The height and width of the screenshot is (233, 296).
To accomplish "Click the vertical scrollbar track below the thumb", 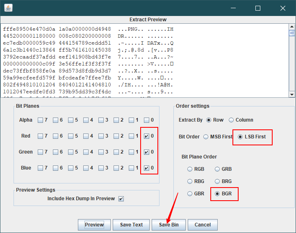I will (292, 64).
